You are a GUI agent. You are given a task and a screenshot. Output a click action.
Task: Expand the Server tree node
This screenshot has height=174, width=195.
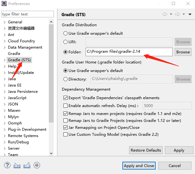click(x=5, y=148)
